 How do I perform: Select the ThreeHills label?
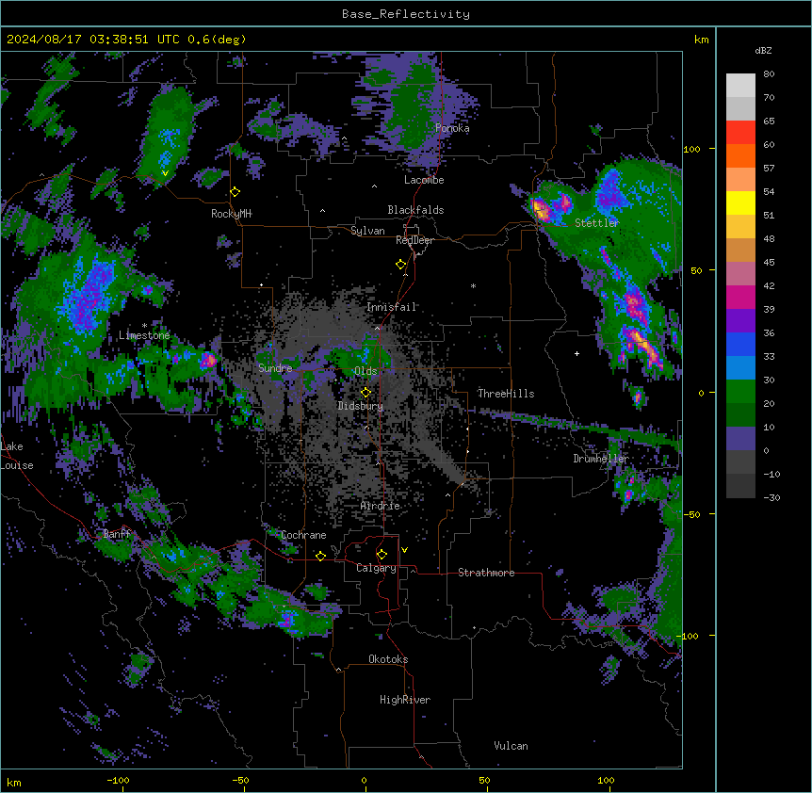pos(506,394)
